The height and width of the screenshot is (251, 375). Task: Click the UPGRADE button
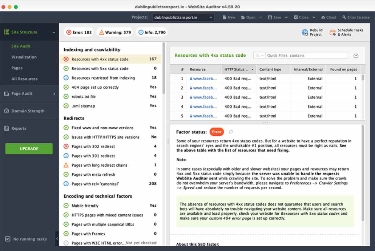(29, 149)
